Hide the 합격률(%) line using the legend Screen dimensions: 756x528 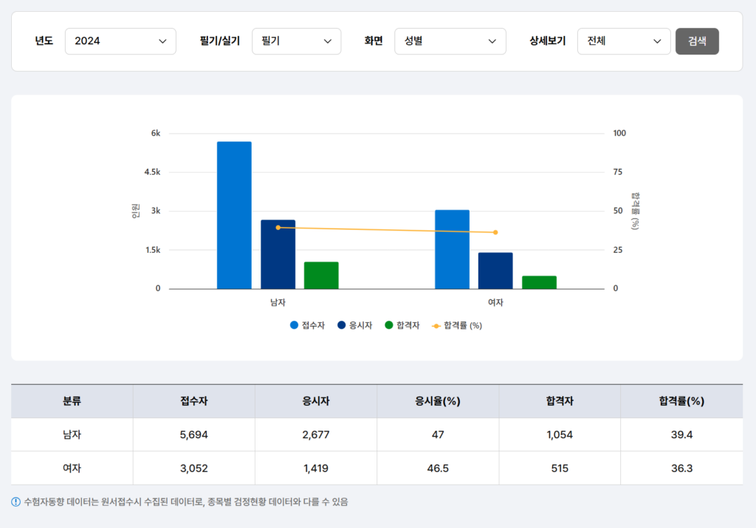[459, 324]
